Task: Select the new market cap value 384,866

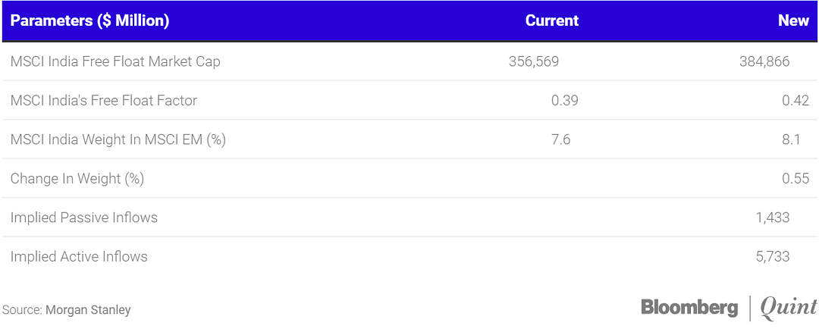Action: (764, 61)
